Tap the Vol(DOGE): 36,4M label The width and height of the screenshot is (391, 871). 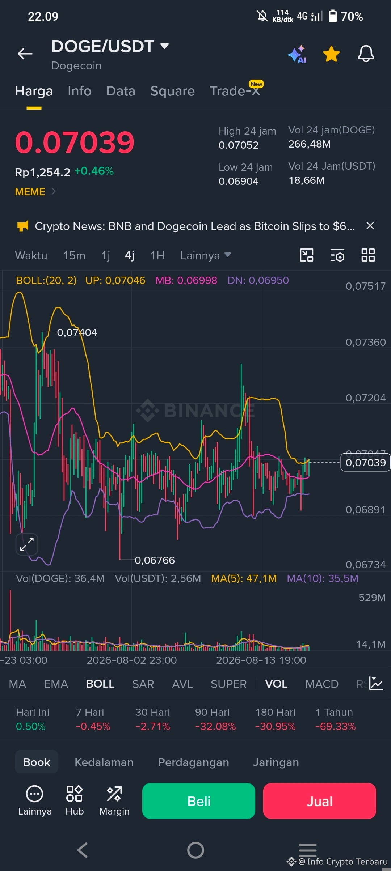click(x=60, y=578)
